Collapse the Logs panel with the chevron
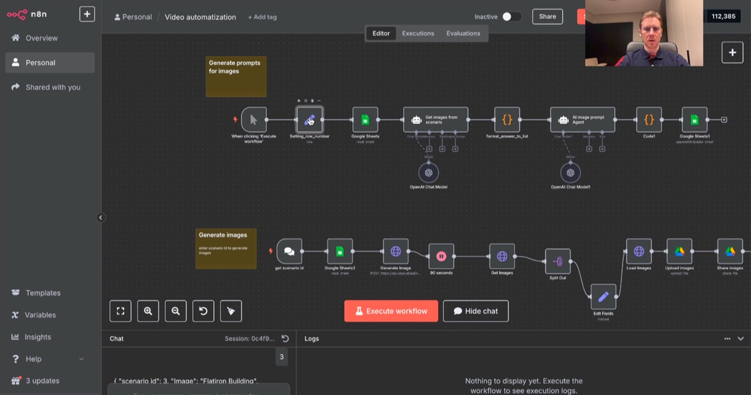The width and height of the screenshot is (751, 395). (741, 339)
